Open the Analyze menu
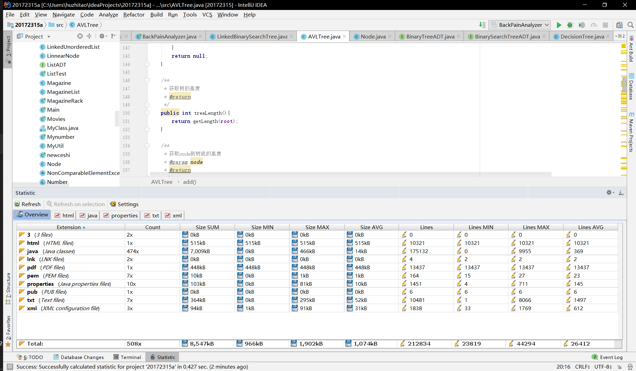Screen dimensions: 636x371 108,14
